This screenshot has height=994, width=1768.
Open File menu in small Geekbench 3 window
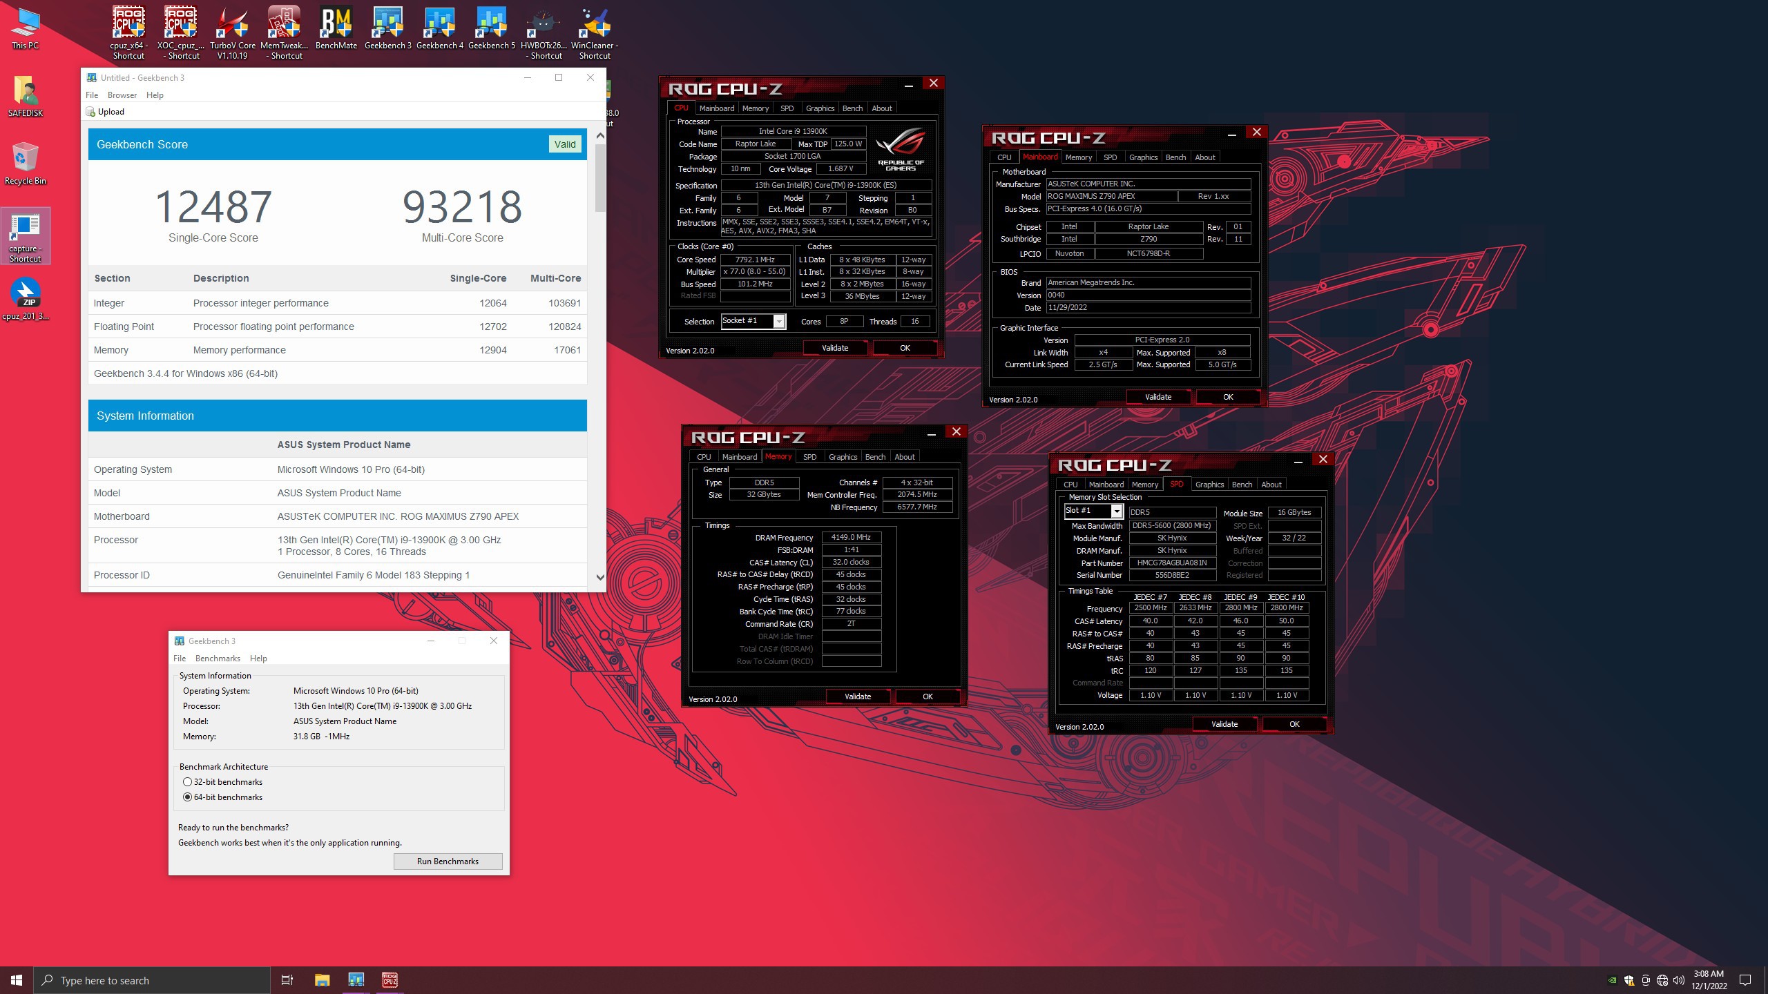coord(180,659)
